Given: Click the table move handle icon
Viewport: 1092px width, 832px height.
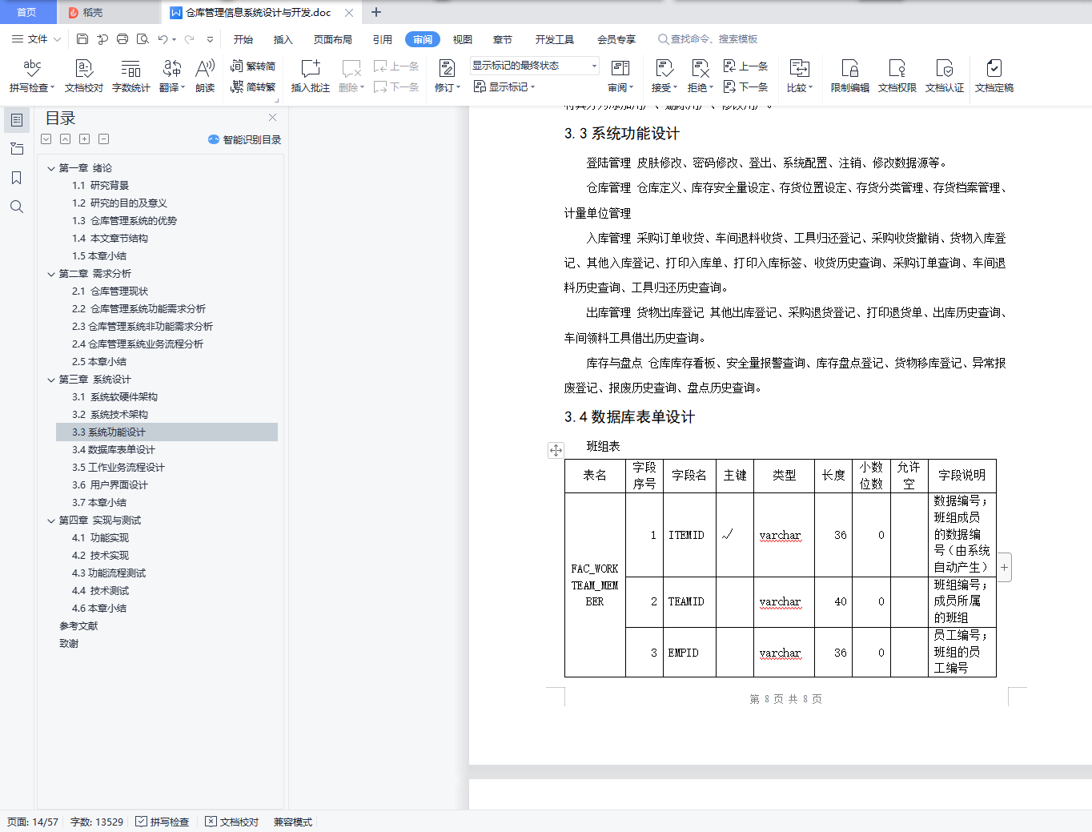Looking at the screenshot, I should coord(556,450).
